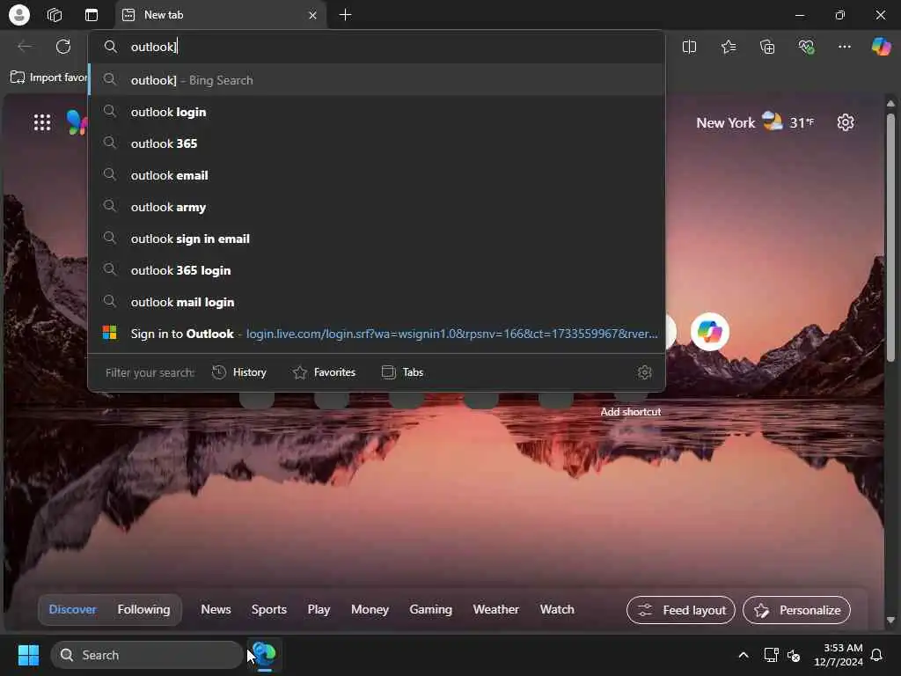The image size is (901, 676).
Task: Select 'outlook] - Bing Search' suggestion
Action: point(377,80)
